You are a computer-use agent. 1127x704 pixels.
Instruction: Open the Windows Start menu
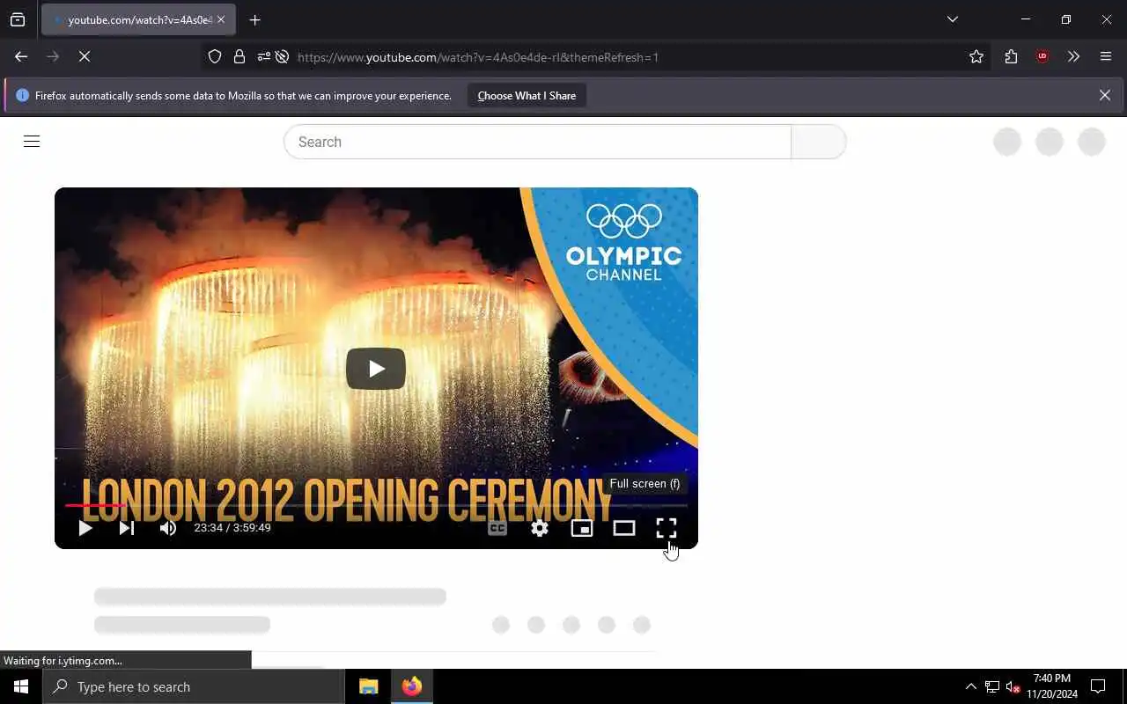coord(21,686)
